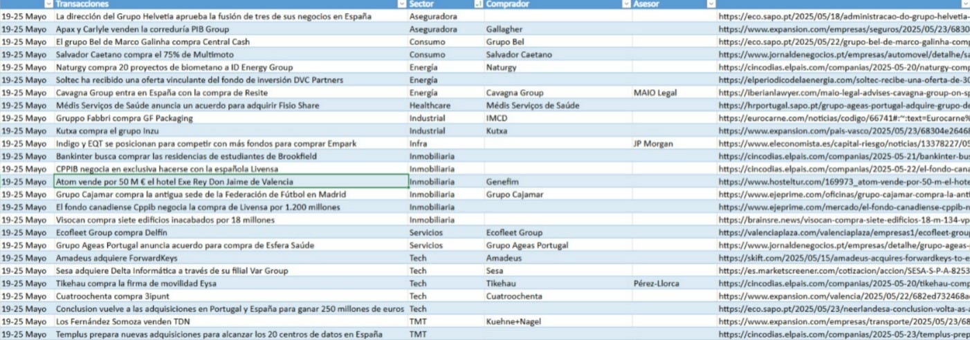Open the eurocarne.com noticias link
970x340 pixels.
pyautogui.click(x=843, y=117)
